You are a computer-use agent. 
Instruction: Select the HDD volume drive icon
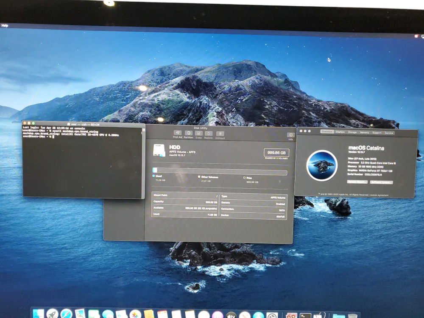click(159, 151)
